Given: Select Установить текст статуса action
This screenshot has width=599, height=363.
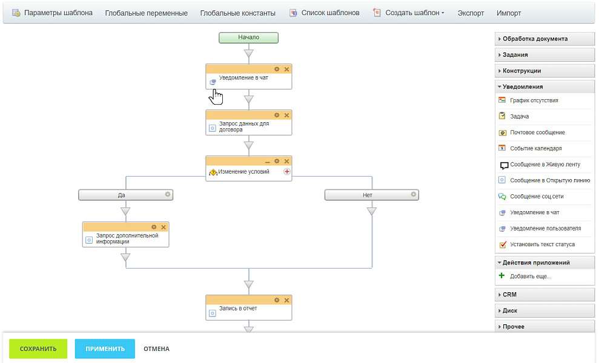Looking at the screenshot, I should coord(542,244).
